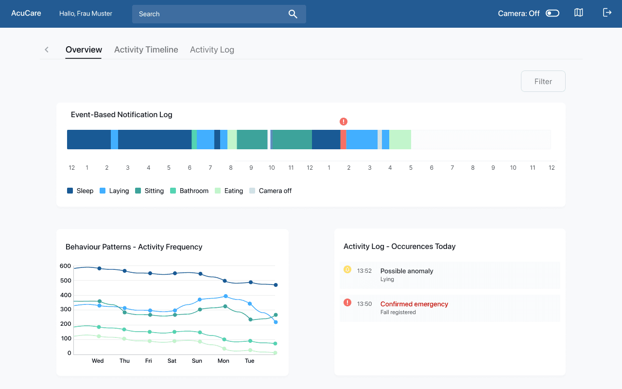Open the Confirmed emergency entry
This screenshot has height=389, width=622.
pos(450,308)
